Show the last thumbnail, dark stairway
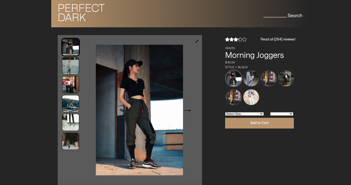The width and height of the screenshot is (351, 185). tap(71, 141)
